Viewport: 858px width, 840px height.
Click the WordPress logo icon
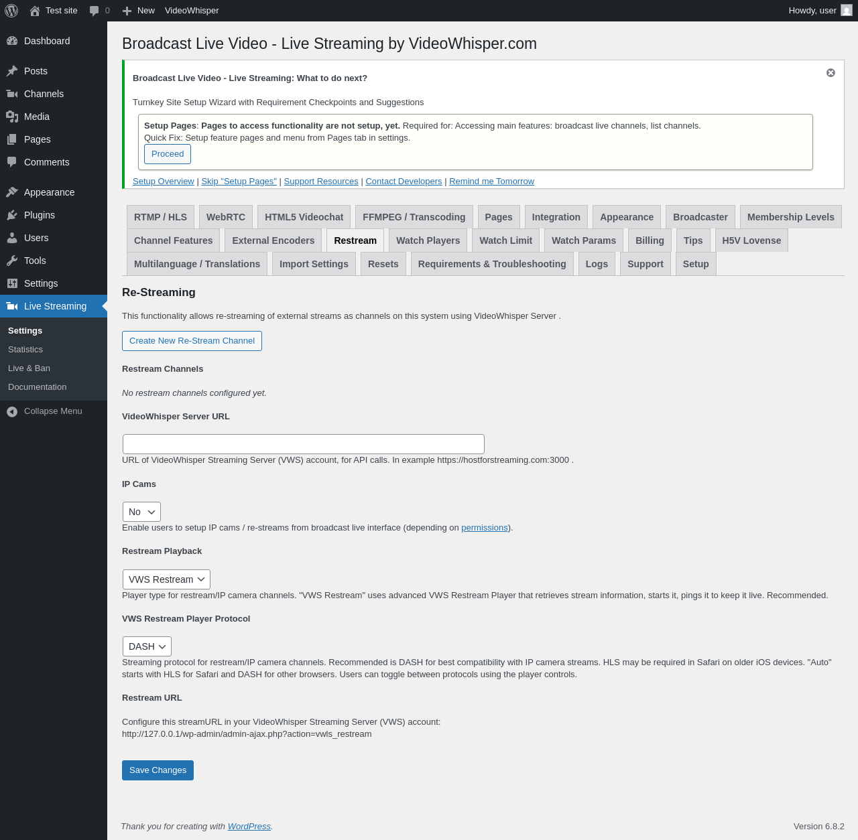point(11,11)
